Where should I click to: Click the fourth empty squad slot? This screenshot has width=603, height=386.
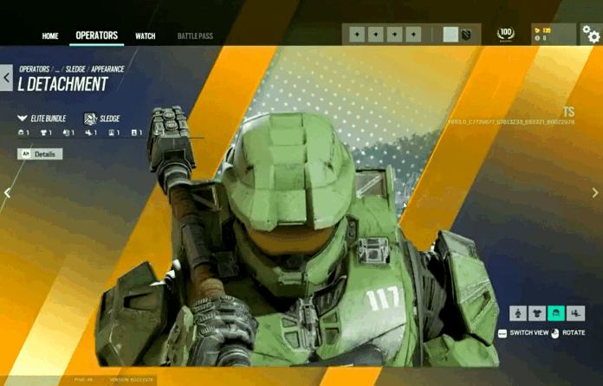pos(413,35)
